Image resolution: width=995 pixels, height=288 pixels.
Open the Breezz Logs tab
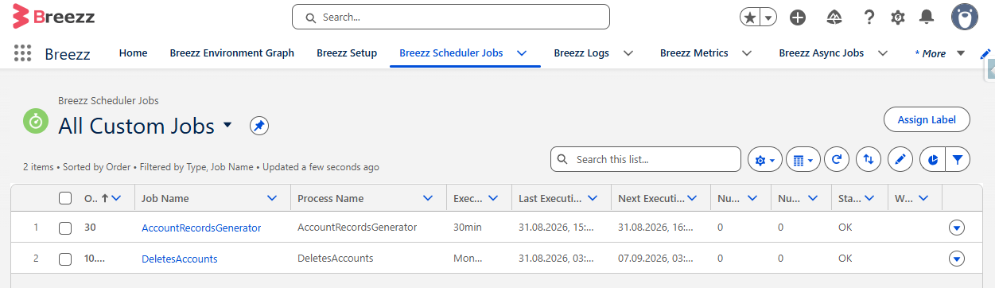click(x=581, y=53)
